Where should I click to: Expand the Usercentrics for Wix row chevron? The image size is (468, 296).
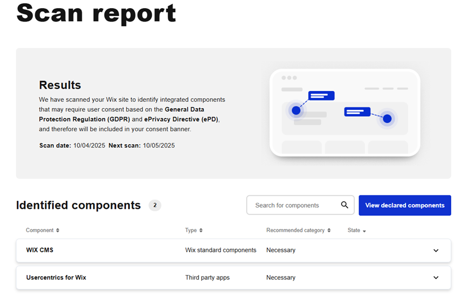(436, 278)
